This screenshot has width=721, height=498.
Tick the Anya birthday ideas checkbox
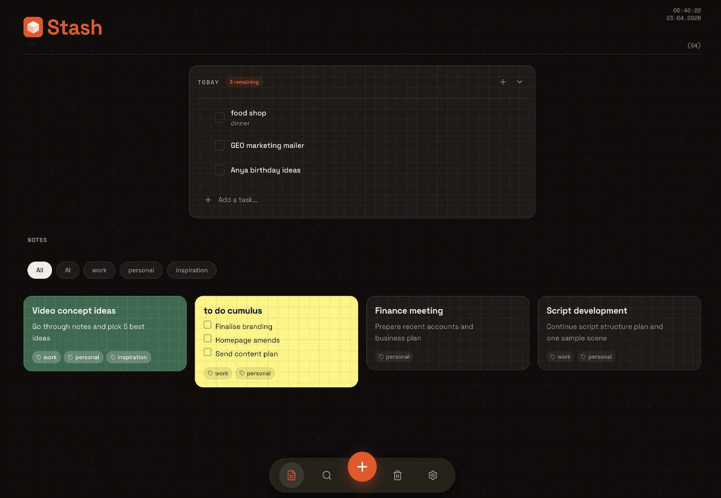point(219,170)
